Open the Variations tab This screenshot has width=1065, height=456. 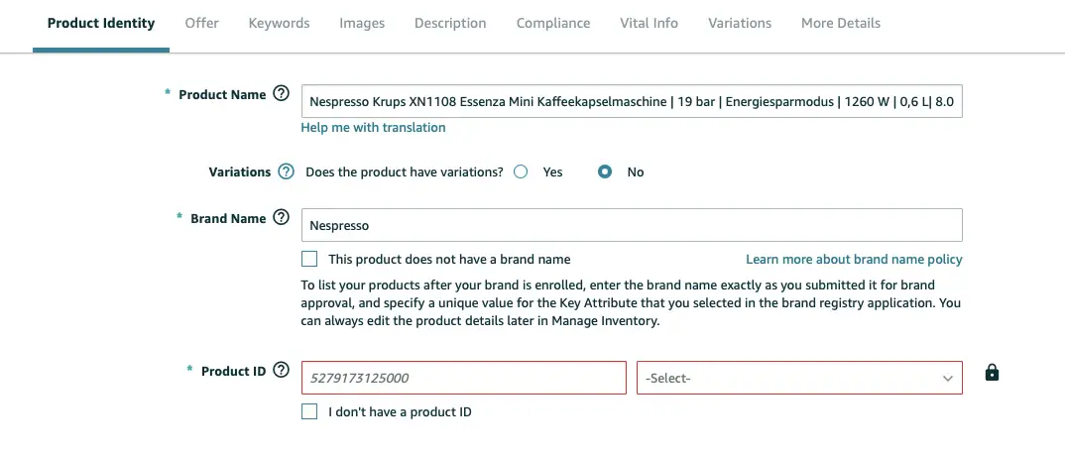(740, 23)
